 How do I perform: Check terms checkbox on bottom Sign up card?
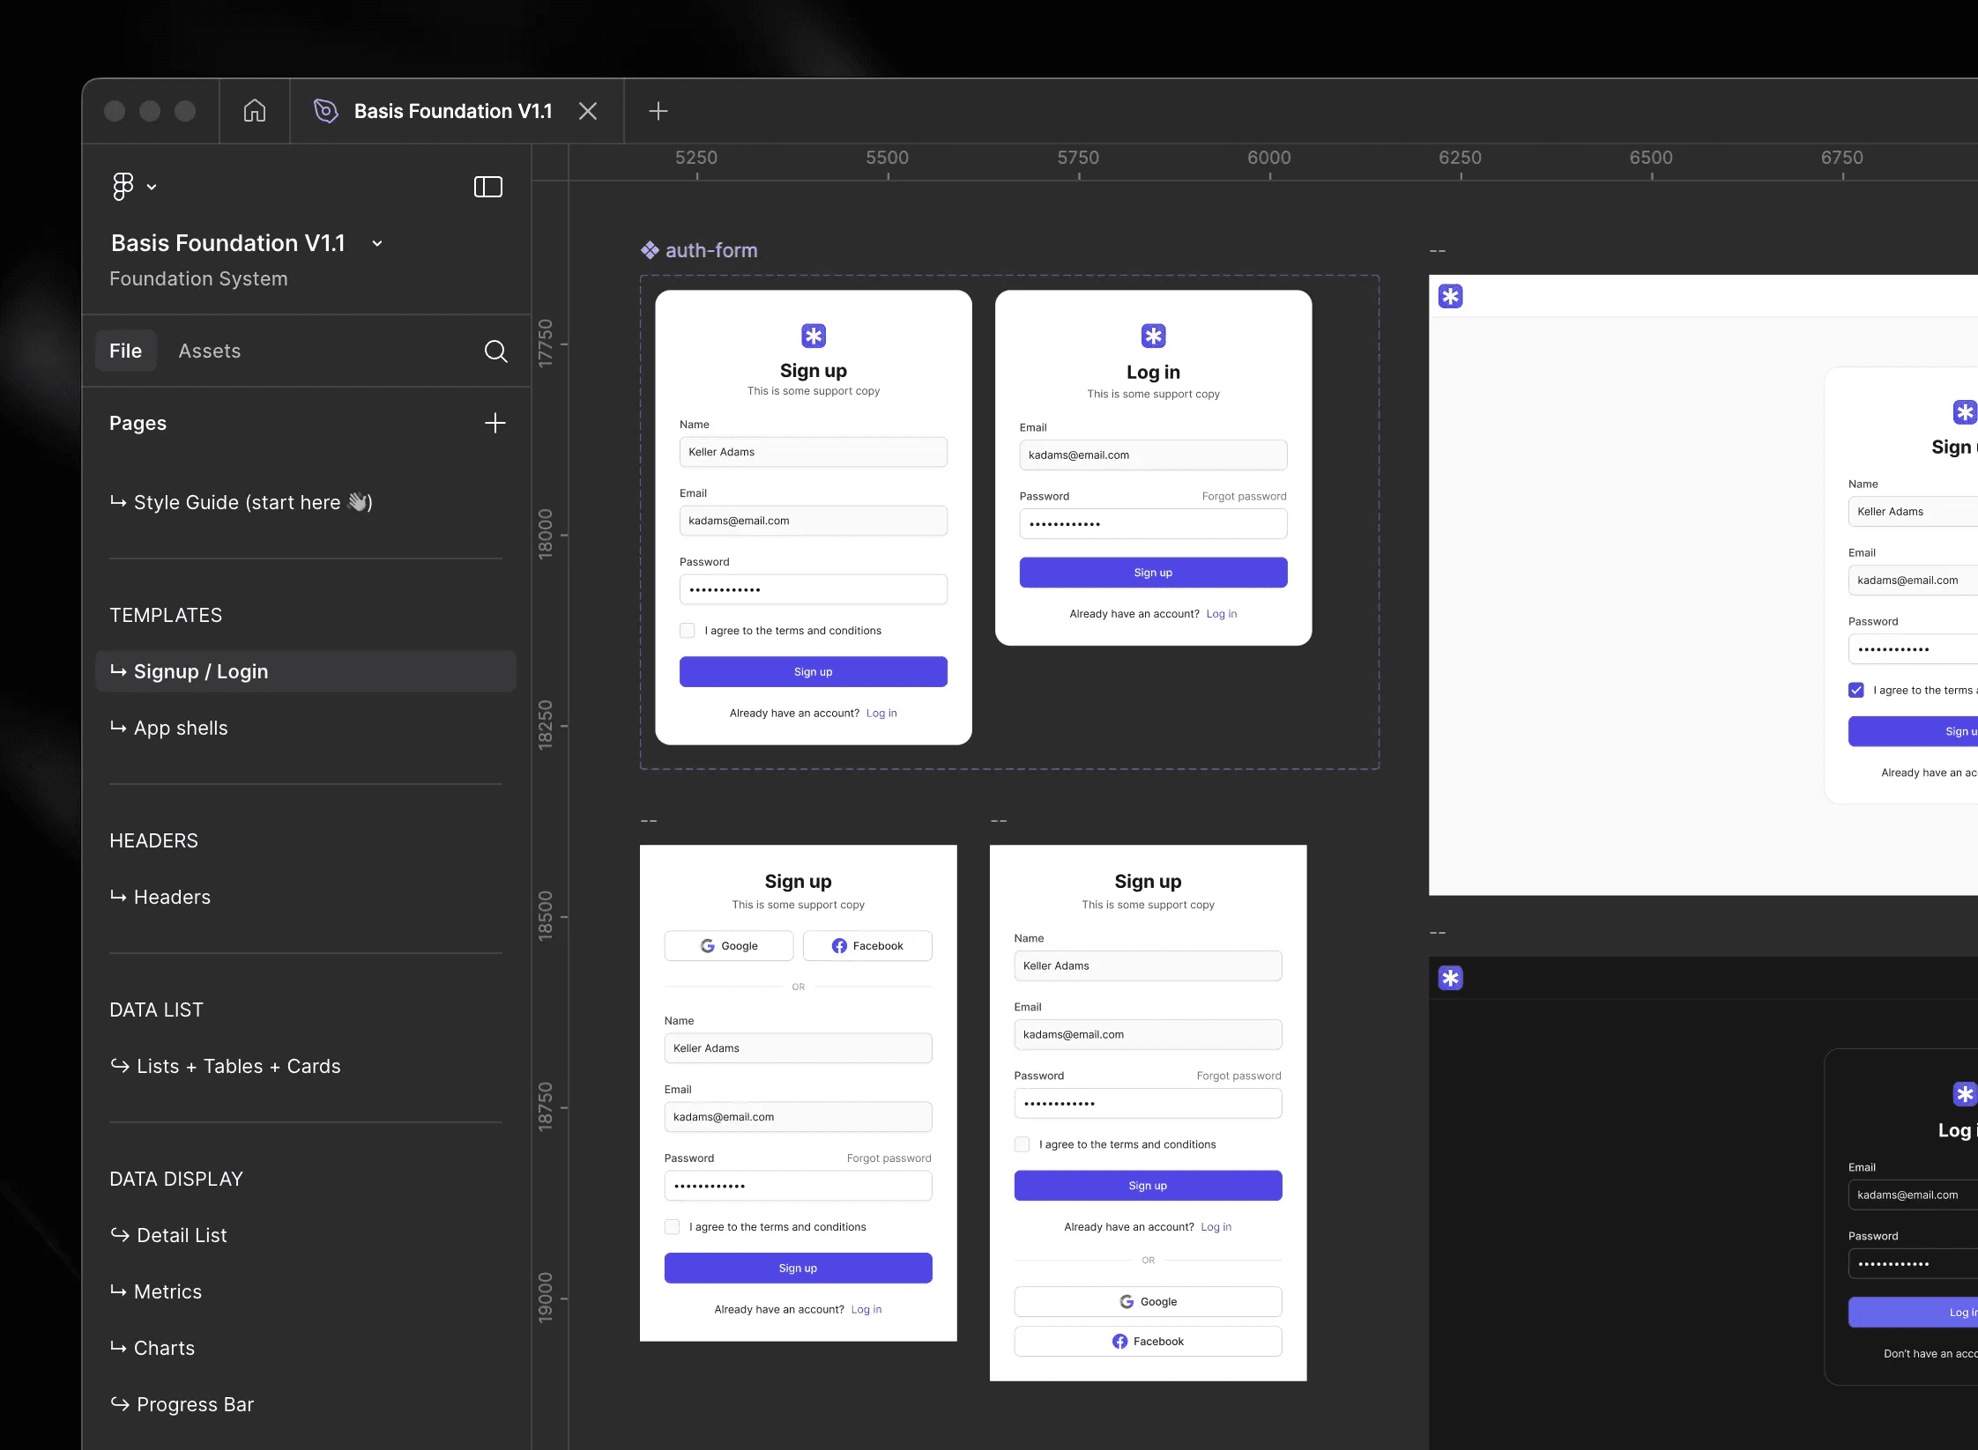tap(673, 1226)
